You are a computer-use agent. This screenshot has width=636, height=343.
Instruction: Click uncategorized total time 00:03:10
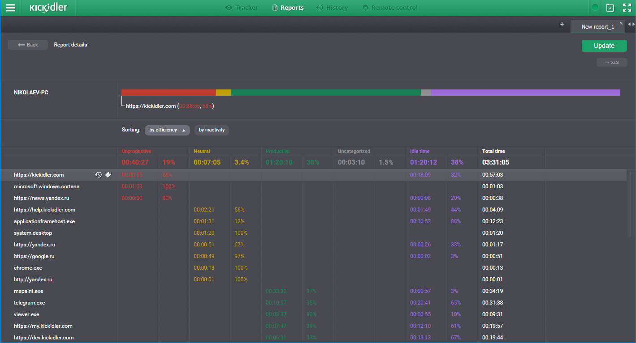[x=351, y=162]
